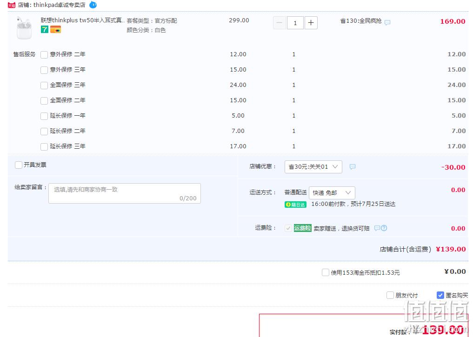473x337 pixels.
Task: Increase quantity with the plus button
Action: pyautogui.click(x=311, y=23)
